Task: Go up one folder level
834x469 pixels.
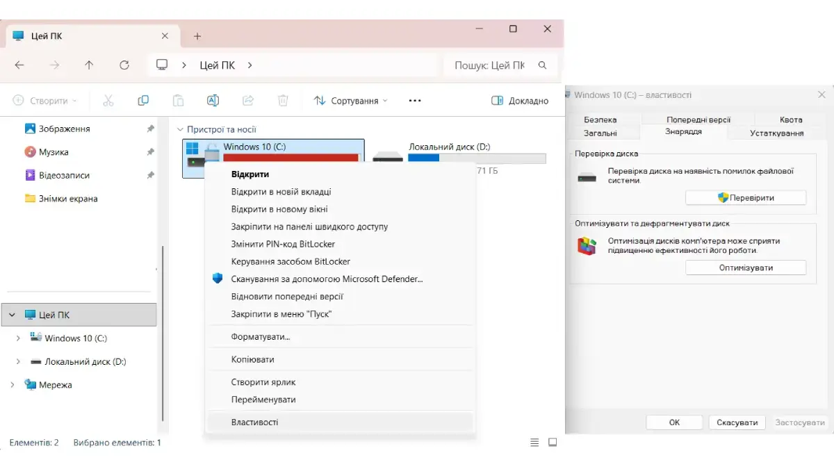Action: pyautogui.click(x=89, y=65)
